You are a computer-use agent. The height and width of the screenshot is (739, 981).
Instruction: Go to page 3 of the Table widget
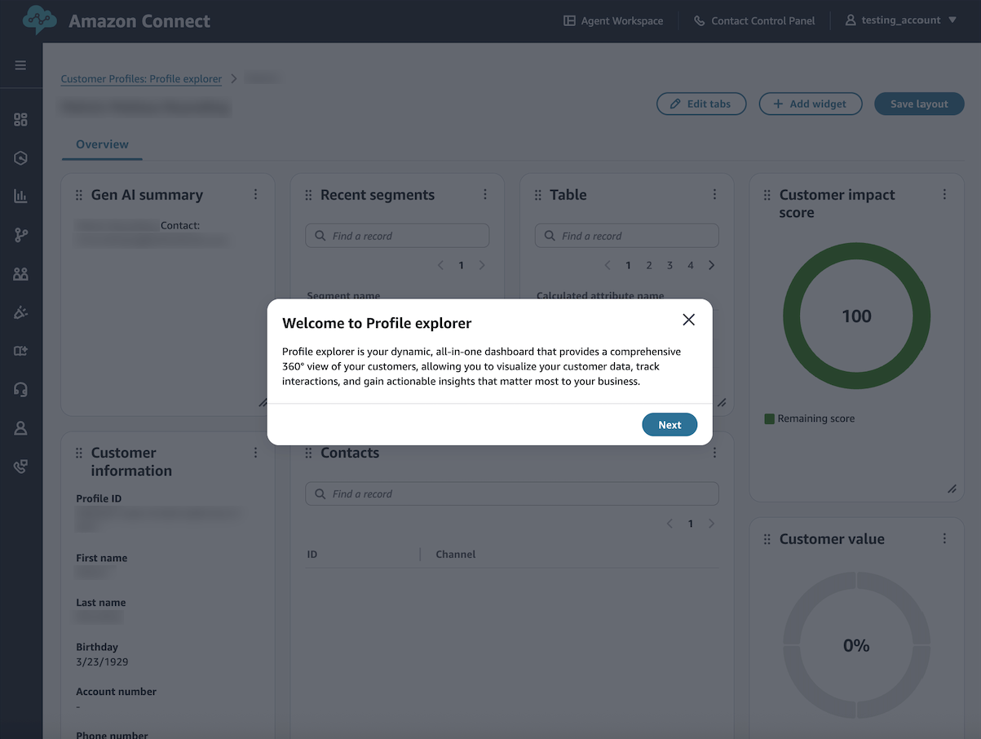pyautogui.click(x=669, y=264)
